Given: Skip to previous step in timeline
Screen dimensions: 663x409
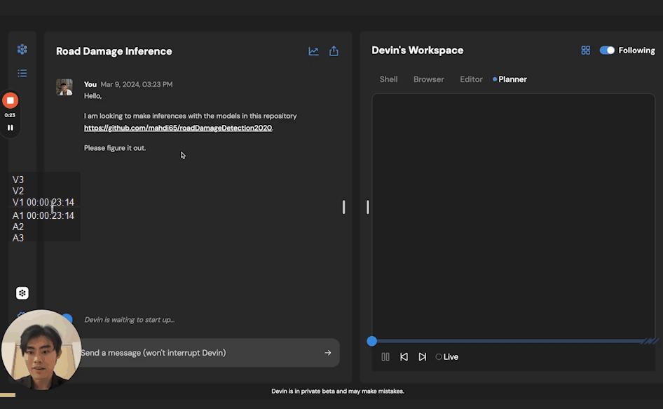Looking at the screenshot, I should click(404, 357).
